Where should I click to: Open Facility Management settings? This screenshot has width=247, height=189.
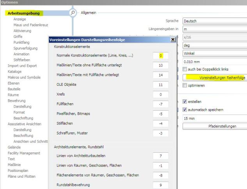[24, 153]
